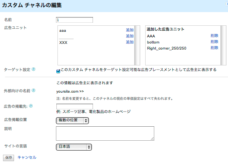This screenshot has height=163, width=228.
Task: Remove the bottom ad unit
Action: point(214,42)
